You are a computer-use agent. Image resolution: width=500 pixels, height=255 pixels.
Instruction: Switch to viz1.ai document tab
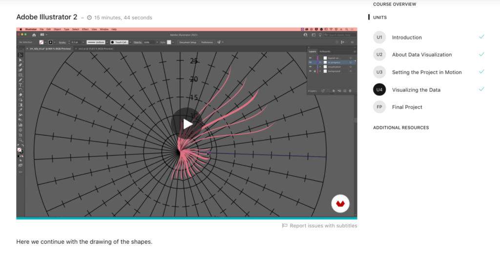tap(96, 49)
